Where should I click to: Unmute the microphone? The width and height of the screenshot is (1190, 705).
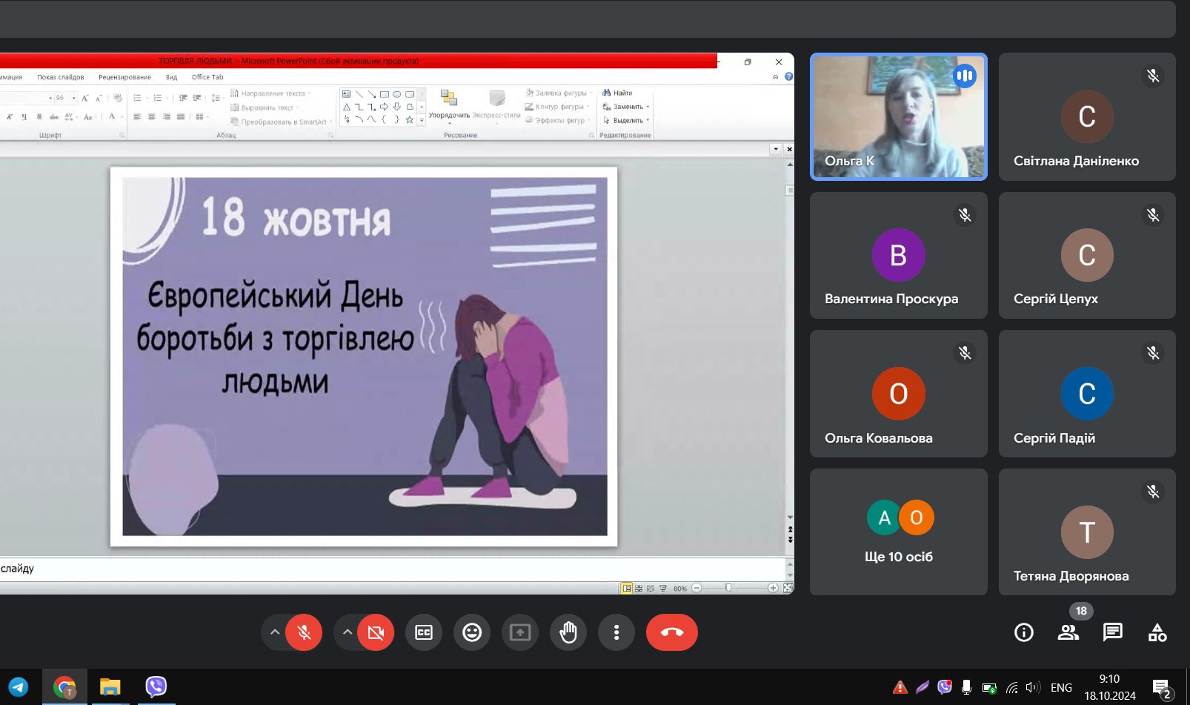(x=304, y=632)
